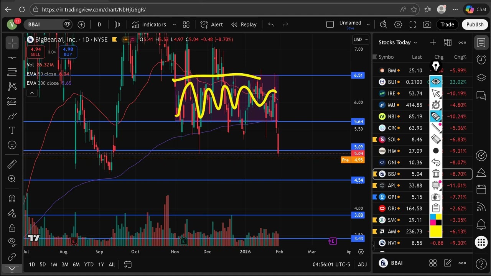
Task: Select the text annotation tool
Action: click(12, 130)
